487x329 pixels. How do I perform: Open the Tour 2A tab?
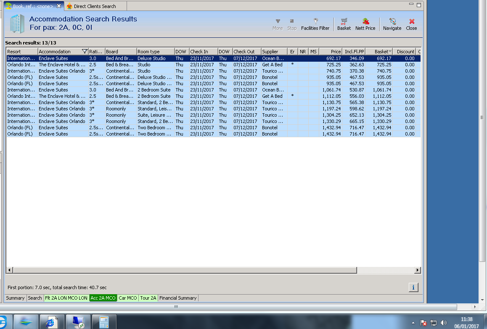point(148,298)
